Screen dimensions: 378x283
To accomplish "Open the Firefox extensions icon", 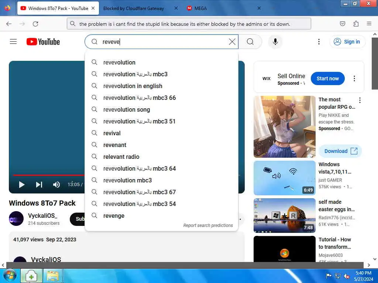I will (x=356, y=24).
